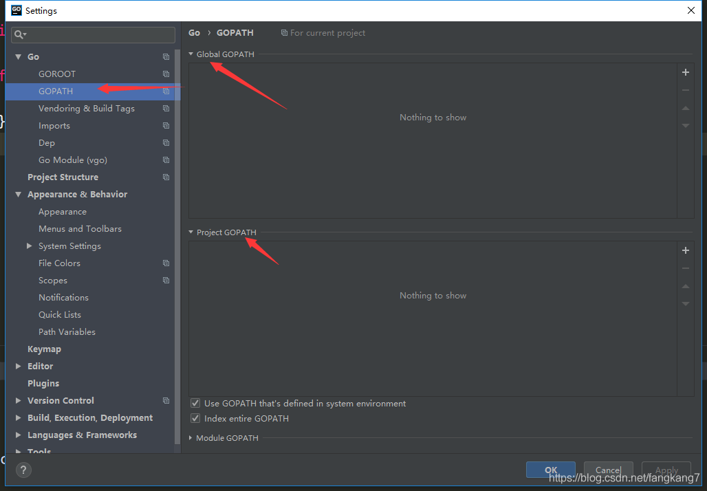Expand the Editor settings node
707x491 pixels.
click(x=18, y=366)
